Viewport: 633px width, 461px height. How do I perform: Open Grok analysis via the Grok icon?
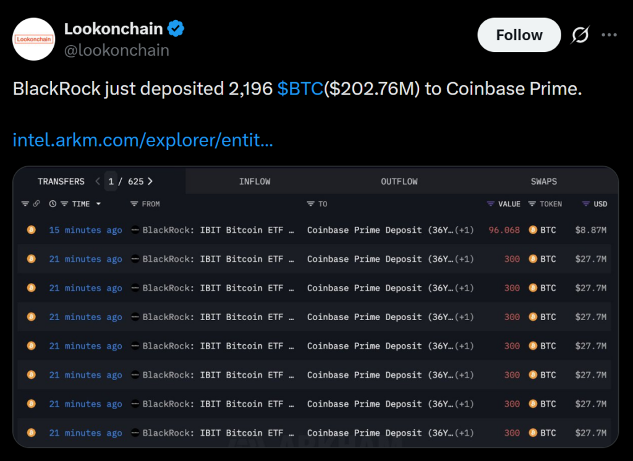[x=580, y=35]
